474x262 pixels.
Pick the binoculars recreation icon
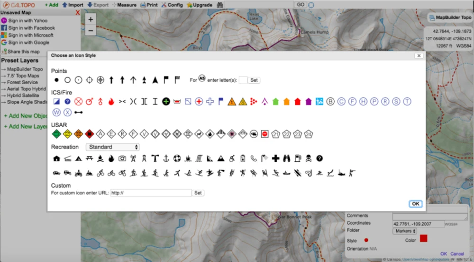(x=287, y=158)
